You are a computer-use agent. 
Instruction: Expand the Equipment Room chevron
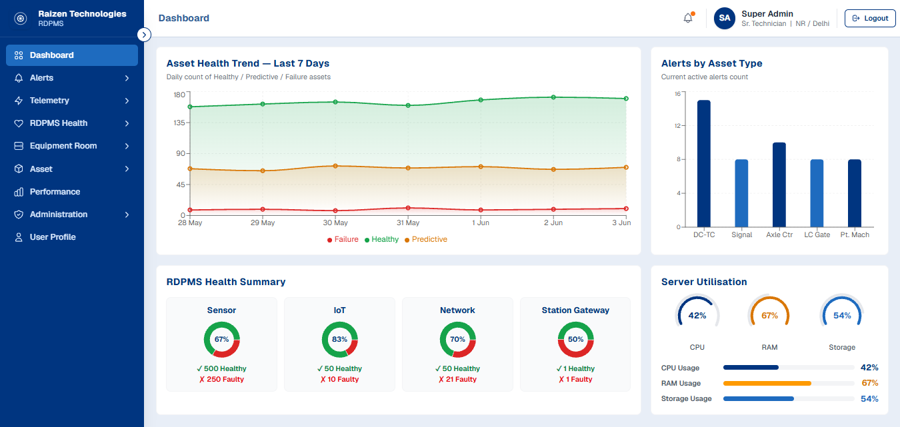(127, 146)
